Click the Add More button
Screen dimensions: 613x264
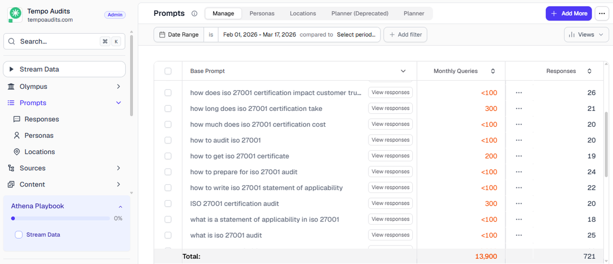click(569, 14)
